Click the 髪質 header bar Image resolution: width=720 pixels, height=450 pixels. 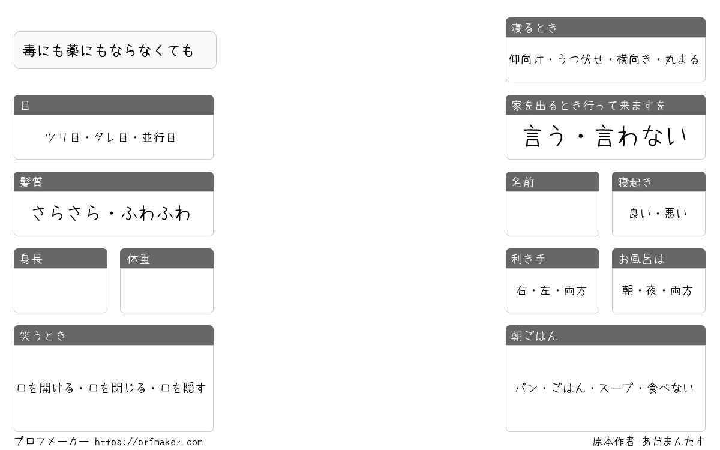tap(113, 182)
